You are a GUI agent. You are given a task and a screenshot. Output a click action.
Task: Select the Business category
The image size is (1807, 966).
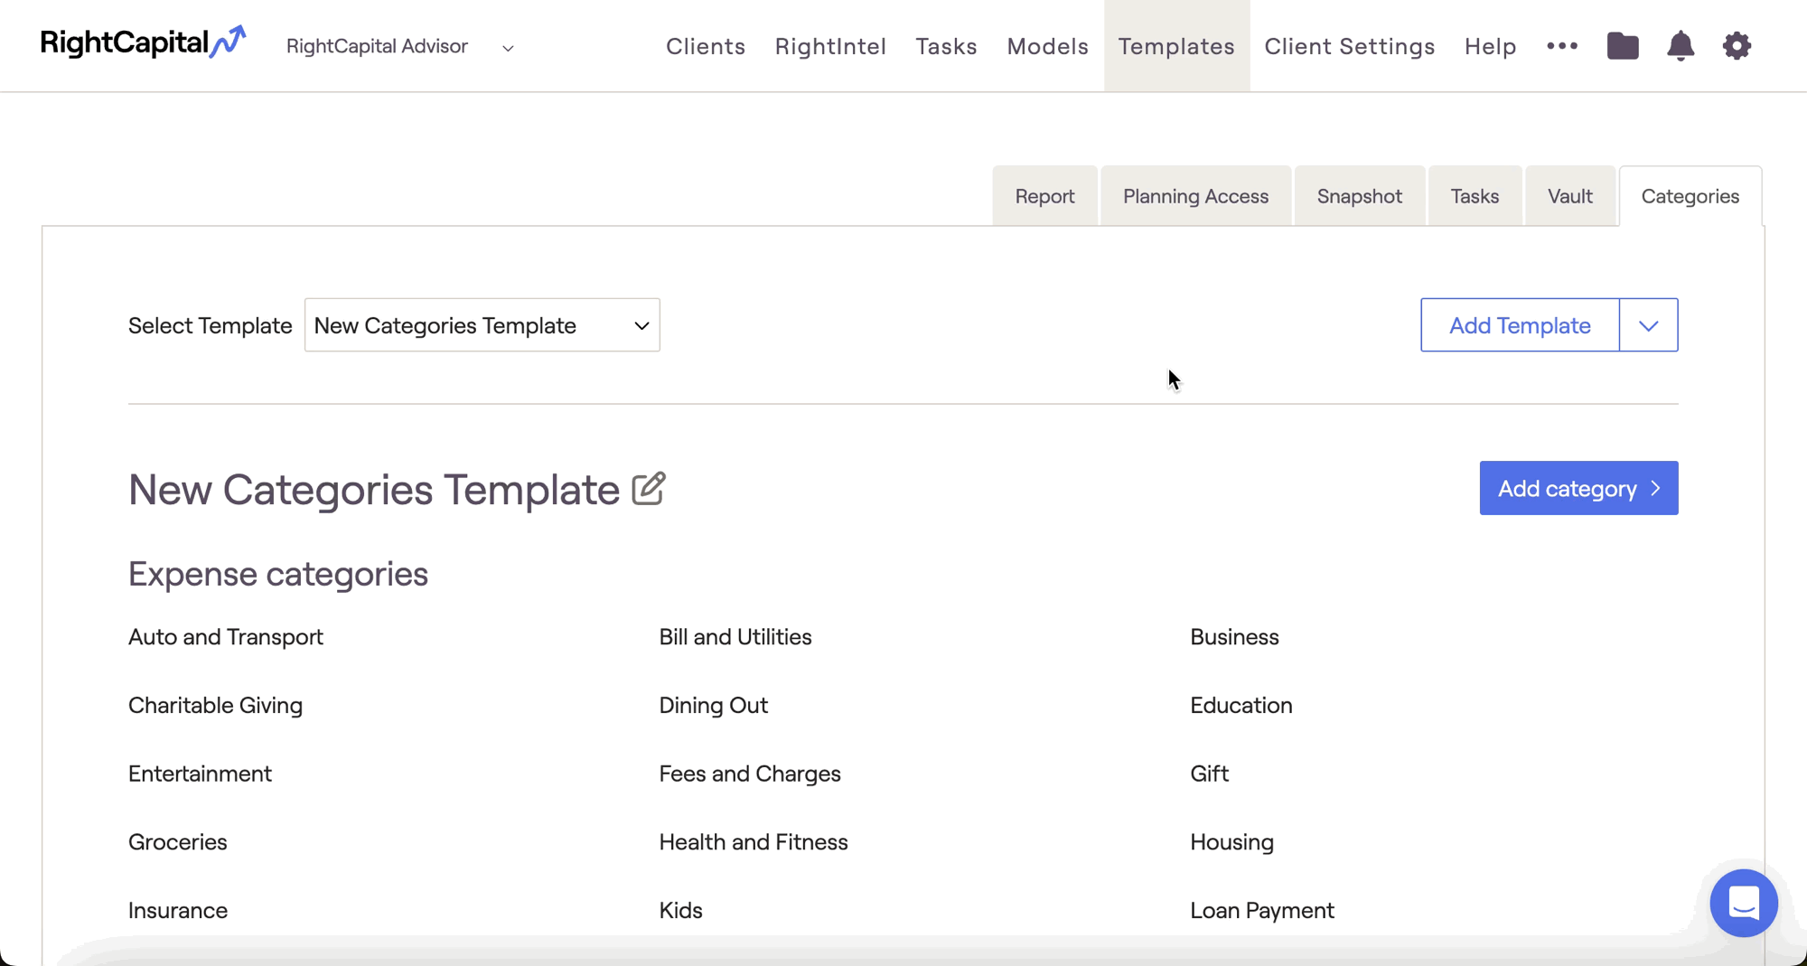[x=1234, y=637]
